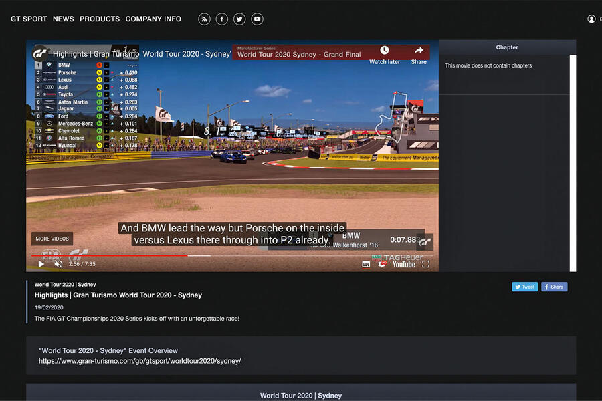This screenshot has height=401, width=602.
Task: Click the Chapter panel header
Action: click(507, 47)
